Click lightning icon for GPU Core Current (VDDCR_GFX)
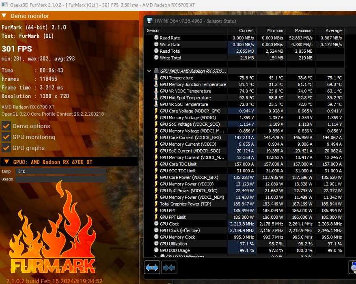The height and width of the screenshot is (284, 356). tap(156, 137)
